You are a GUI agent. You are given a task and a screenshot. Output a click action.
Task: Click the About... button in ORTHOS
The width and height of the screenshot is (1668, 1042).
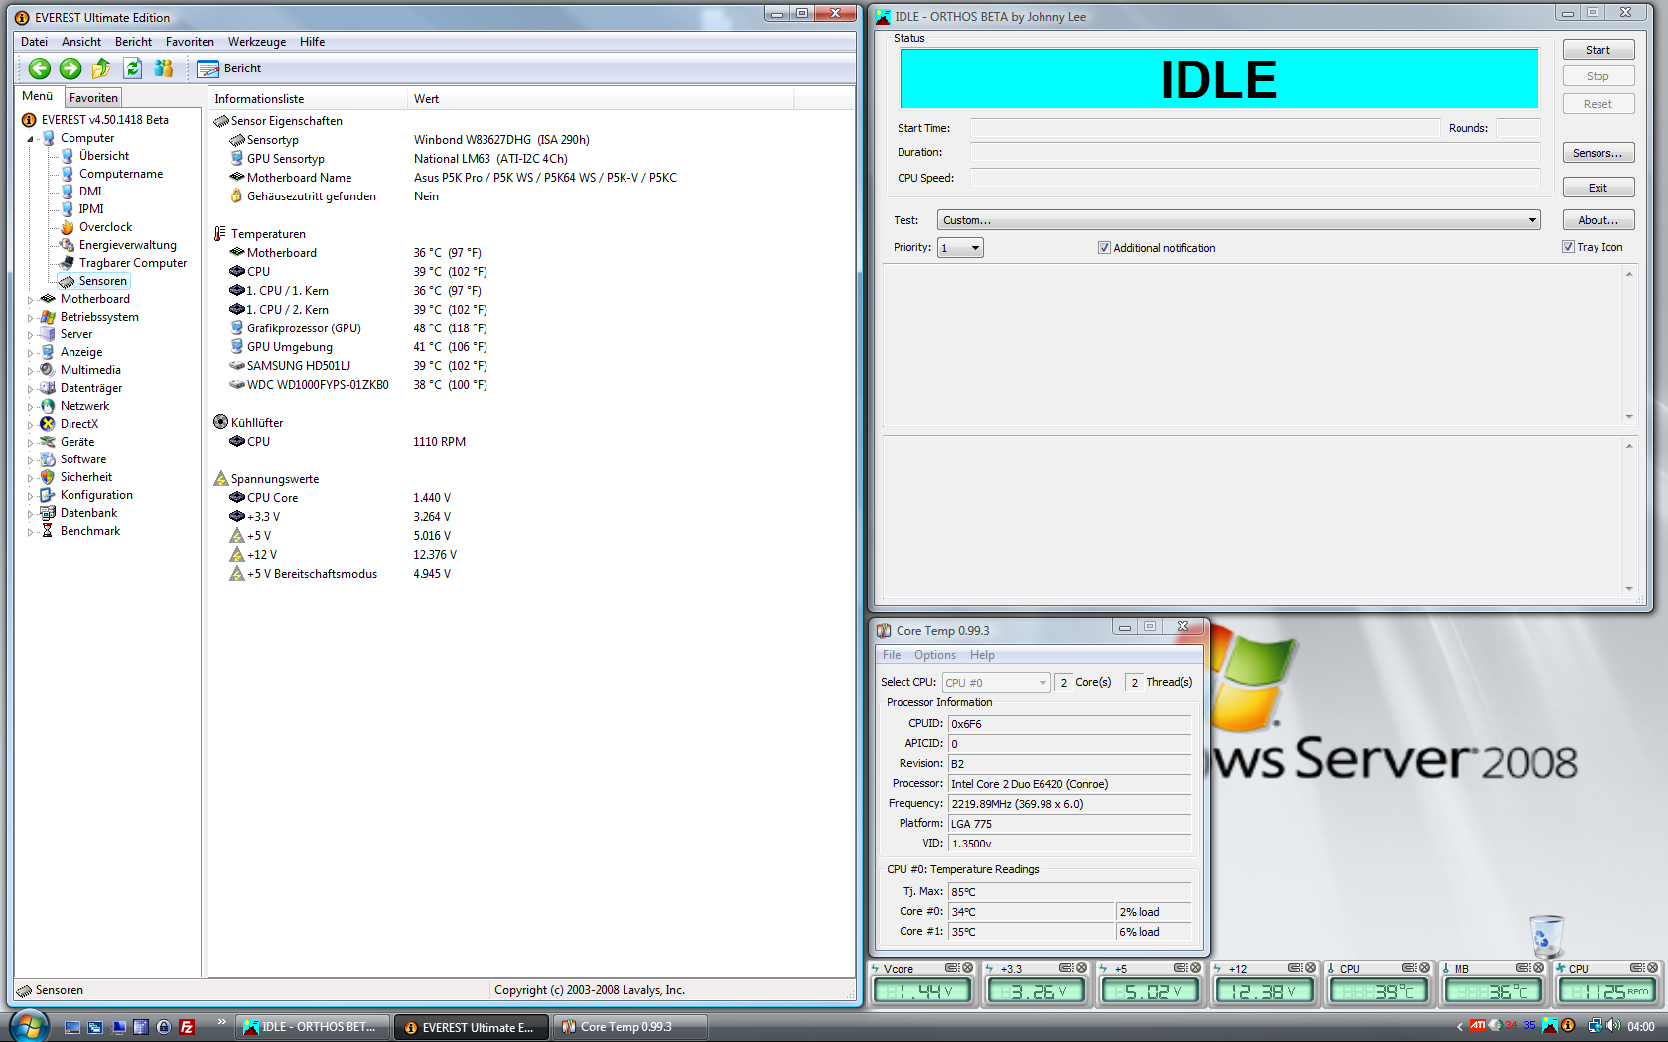(x=1598, y=220)
